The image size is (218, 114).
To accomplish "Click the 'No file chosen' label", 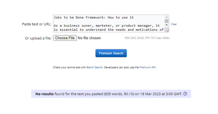I will click(x=89, y=38).
